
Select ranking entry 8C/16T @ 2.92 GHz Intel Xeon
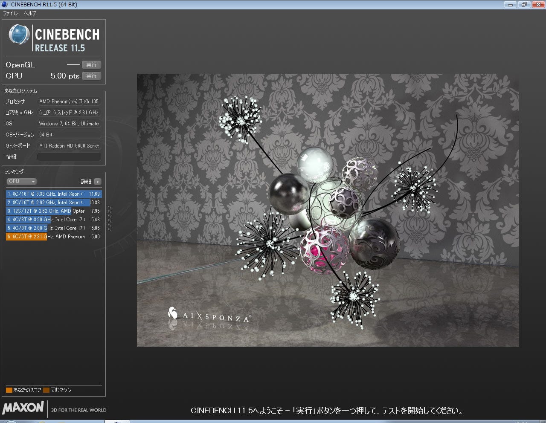pyautogui.click(x=54, y=203)
